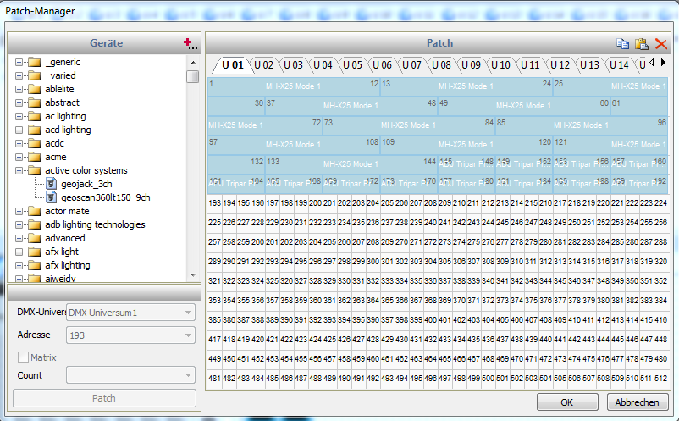Click the copy patch icon

[623, 44]
